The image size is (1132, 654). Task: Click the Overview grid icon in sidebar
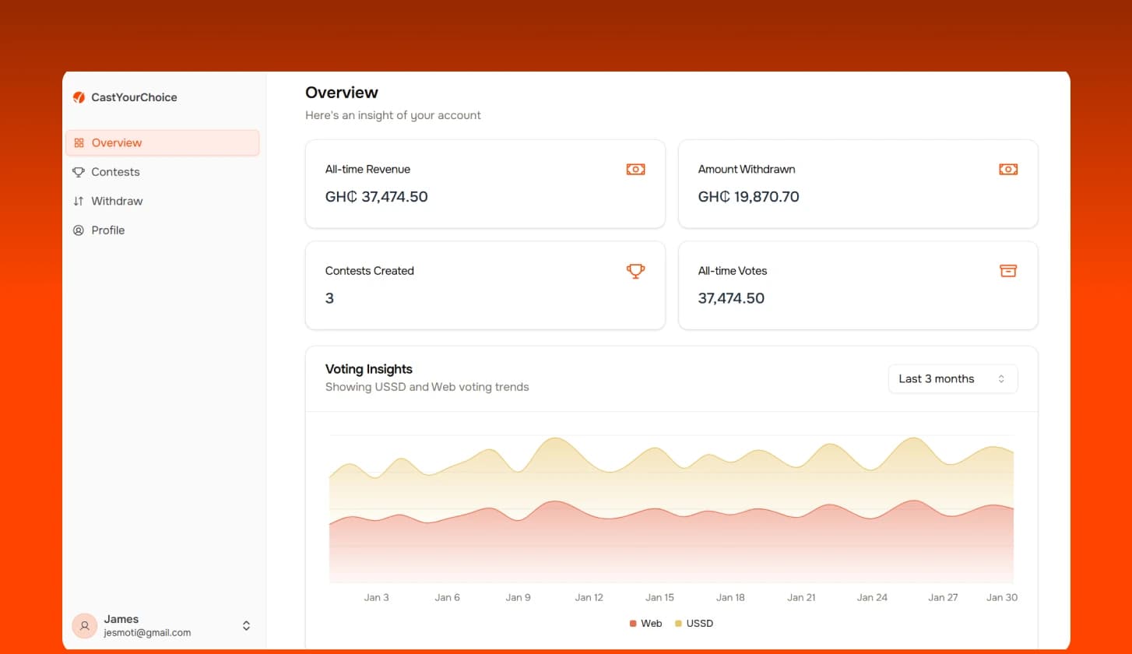tap(79, 143)
